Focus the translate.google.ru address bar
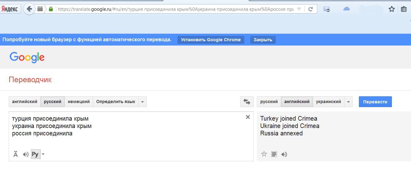 pos(175,9)
